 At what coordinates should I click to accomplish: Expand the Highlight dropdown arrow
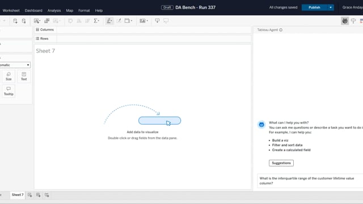pos(112,21)
